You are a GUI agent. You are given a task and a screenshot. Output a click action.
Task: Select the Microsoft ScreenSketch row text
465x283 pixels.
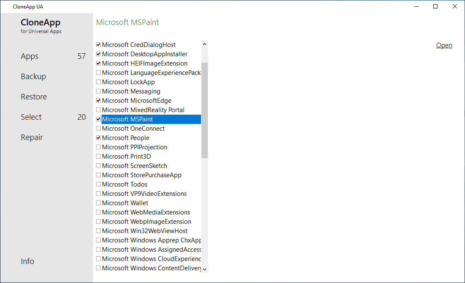click(135, 166)
